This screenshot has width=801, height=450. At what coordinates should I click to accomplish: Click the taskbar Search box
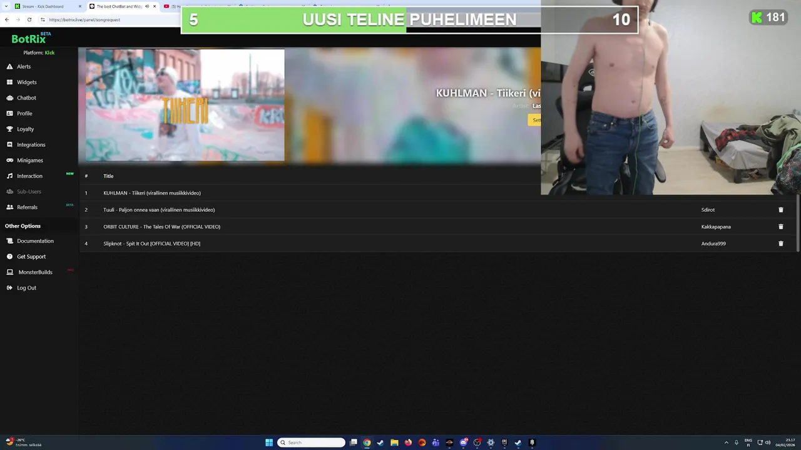312,442
